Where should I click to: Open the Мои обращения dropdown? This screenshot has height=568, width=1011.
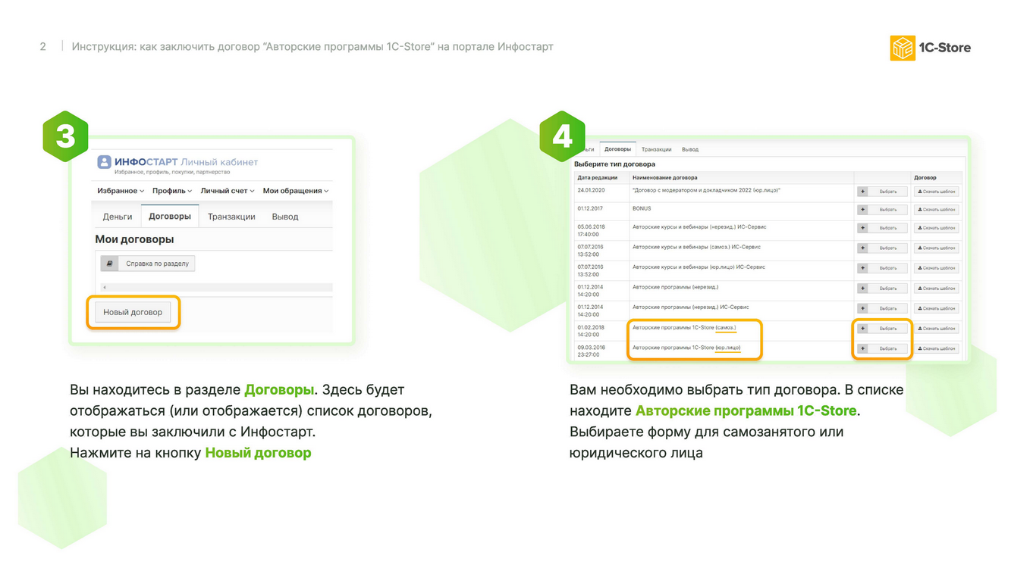pyautogui.click(x=296, y=191)
